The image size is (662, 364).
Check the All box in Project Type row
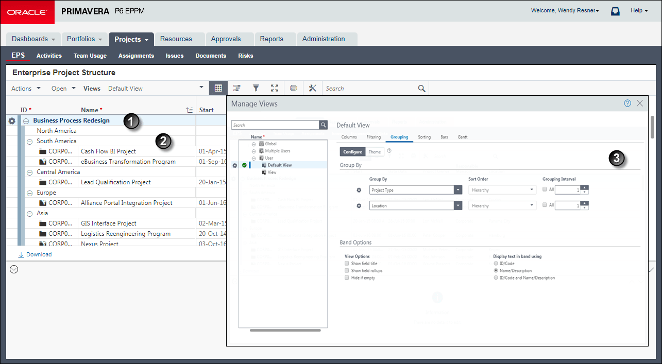(x=545, y=190)
